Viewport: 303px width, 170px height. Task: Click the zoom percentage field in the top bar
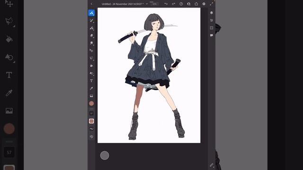click(154, 4)
